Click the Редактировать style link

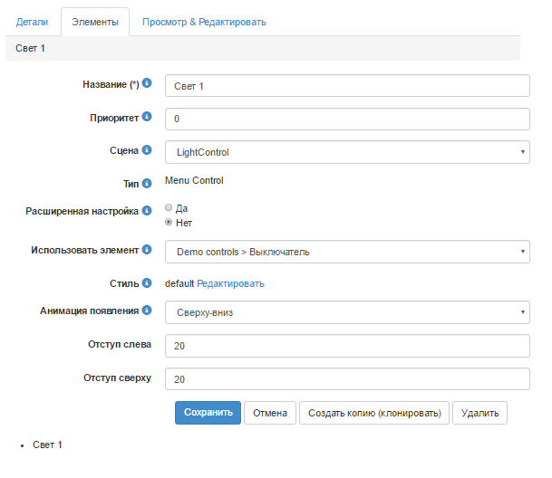point(230,283)
